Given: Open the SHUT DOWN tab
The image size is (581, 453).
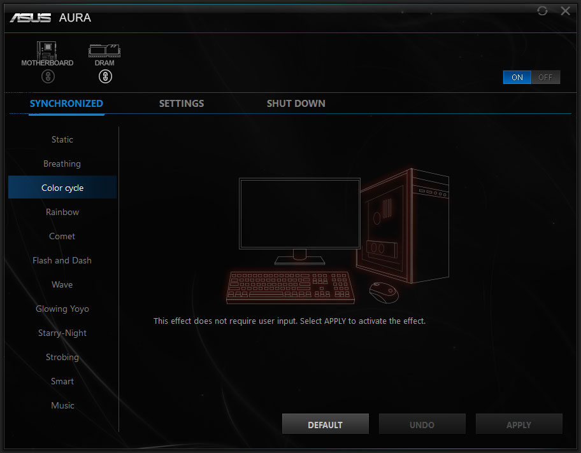Looking at the screenshot, I should pyautogui.click(x=296, y=103).
